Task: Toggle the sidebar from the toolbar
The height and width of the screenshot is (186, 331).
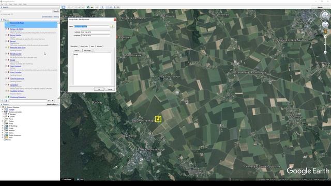Action: 63,7
